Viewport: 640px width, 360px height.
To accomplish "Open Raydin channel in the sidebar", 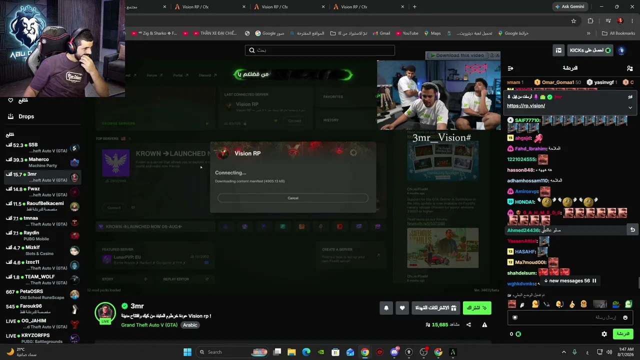I will pyautogui.click(x=42, y=235).
